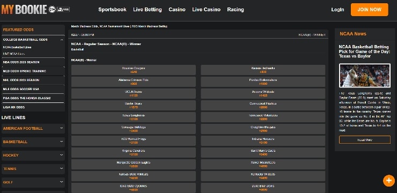Click the Login link
Image resolution: width=397 pixels, height=193 pixels.
pos(337,10)
